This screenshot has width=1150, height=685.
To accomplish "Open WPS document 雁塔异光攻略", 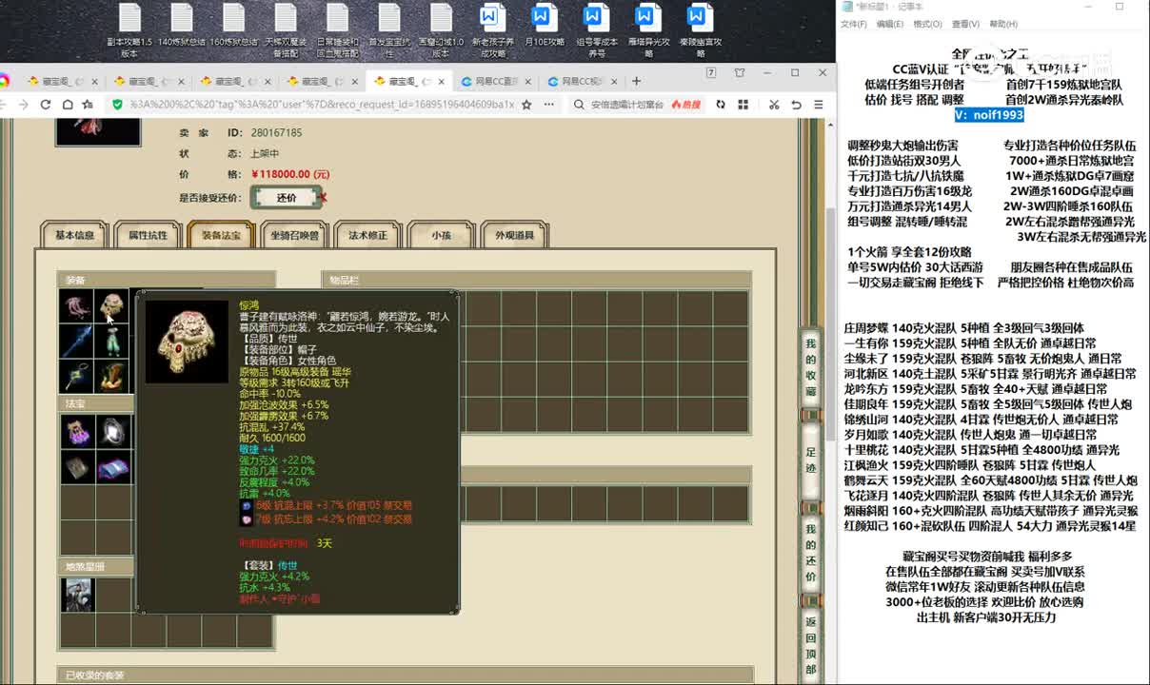I will click(x=647, y=30).
